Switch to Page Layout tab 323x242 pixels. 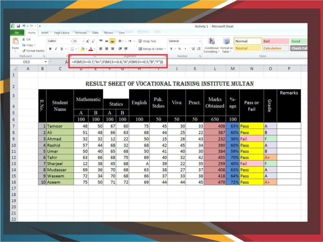(62, 33)
